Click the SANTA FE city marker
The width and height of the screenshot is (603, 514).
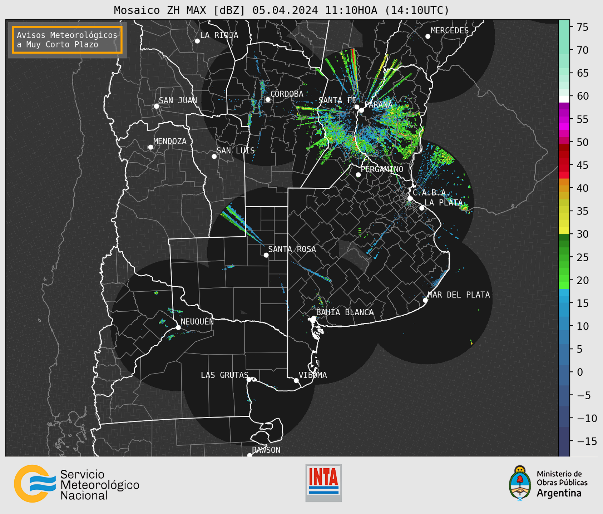tap(357, 107)
